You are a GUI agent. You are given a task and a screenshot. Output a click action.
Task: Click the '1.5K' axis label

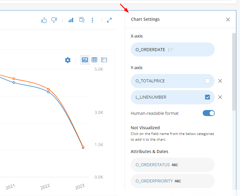point(99,145)
